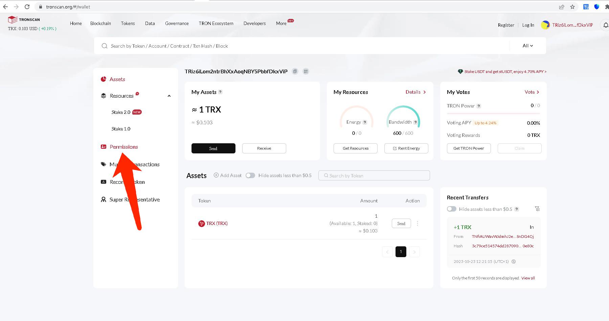609x321 pixels.
Task: Click Get TRON Power button
Action: pyautogui.click(x=469, y=148)
